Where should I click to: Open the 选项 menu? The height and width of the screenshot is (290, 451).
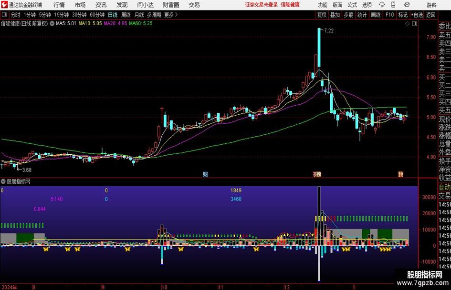(367, 5)
